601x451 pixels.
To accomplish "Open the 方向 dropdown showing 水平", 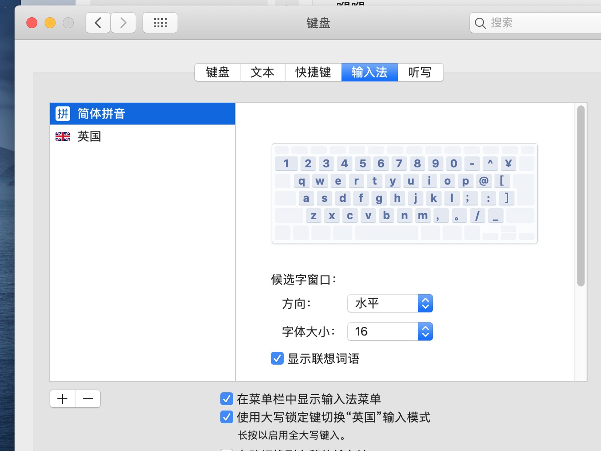I will pos(390,303).
